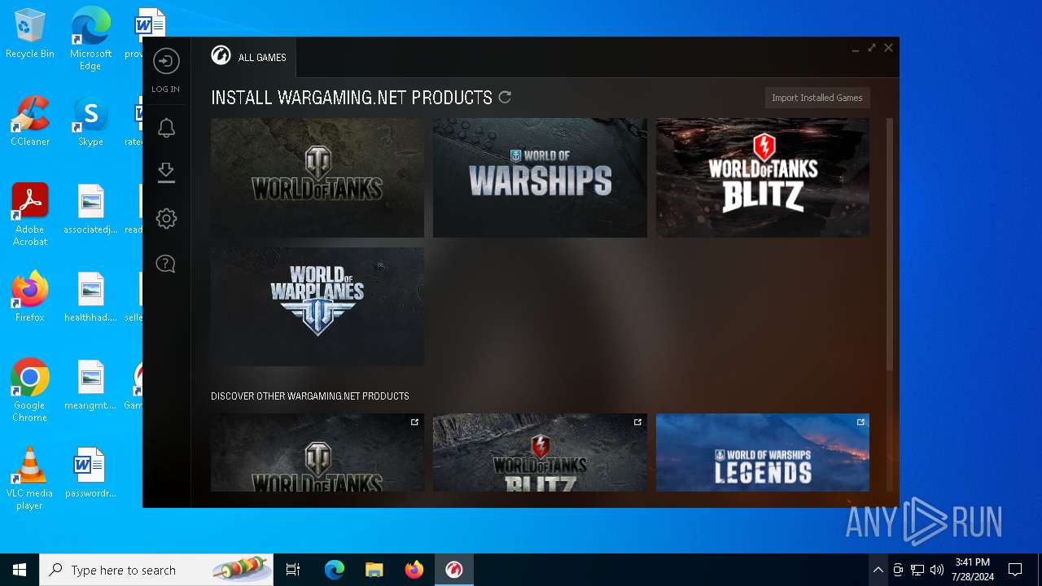Show hidden system tray icons
This screenshot has width=1042, height=586.
[x=878, y=570]
